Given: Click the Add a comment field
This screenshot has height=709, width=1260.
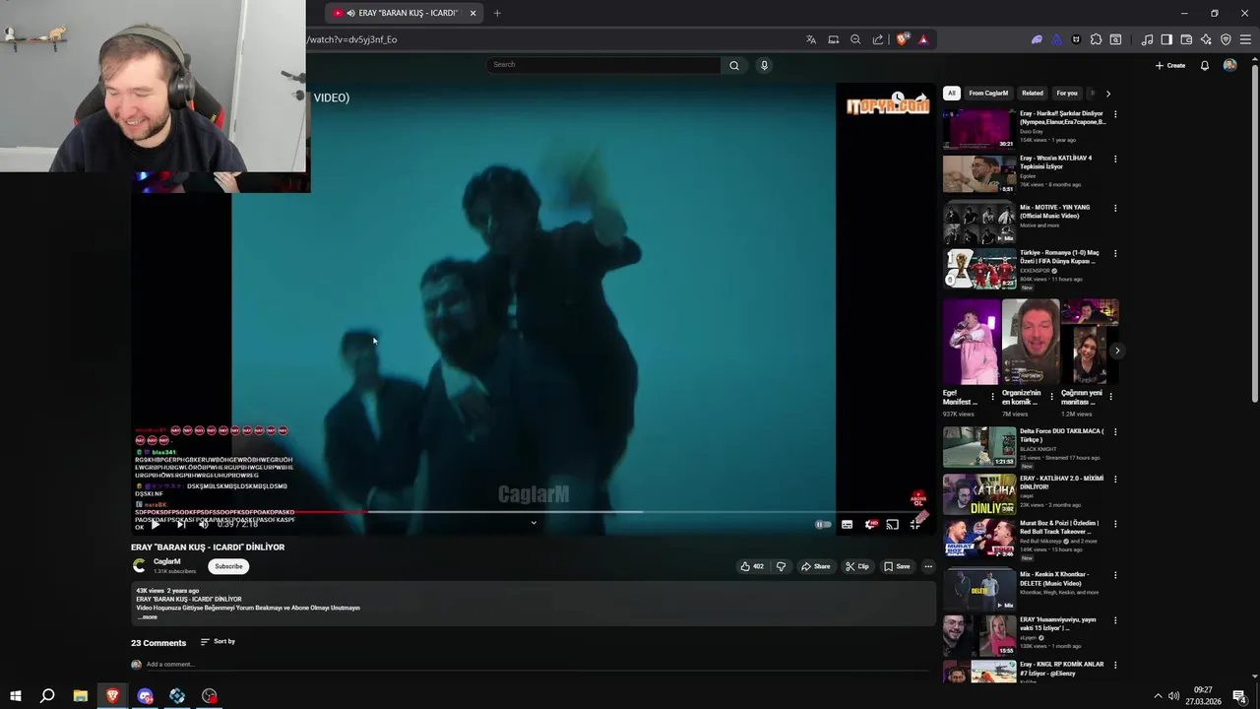Looking at the screenshot, I should coord(537,665).
